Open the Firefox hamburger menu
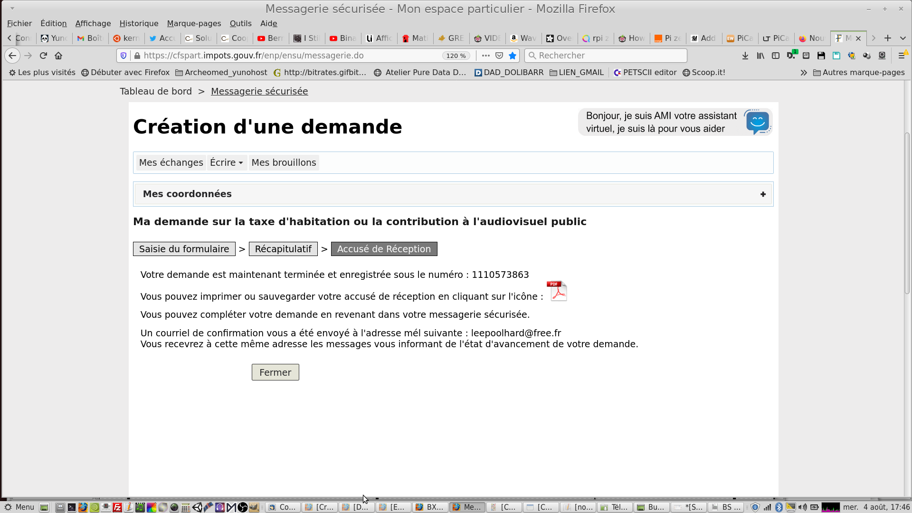The image size is (912, 513). [901, 56]
